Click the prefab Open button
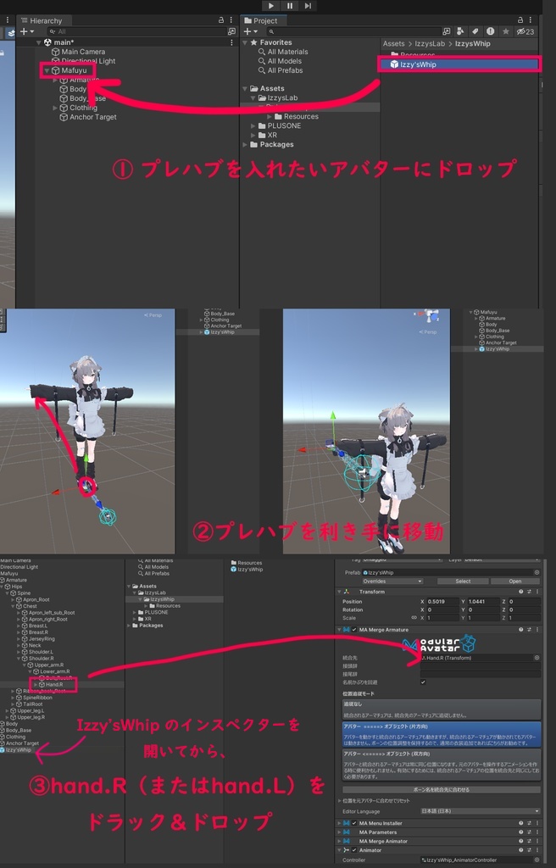This screenshot has width=556, height=868. coord(515,581)
